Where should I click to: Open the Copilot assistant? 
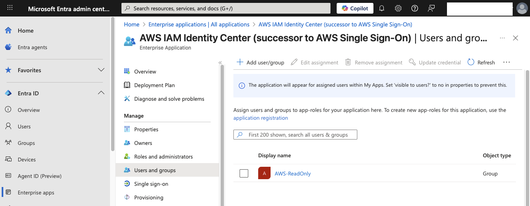point(355,8)
